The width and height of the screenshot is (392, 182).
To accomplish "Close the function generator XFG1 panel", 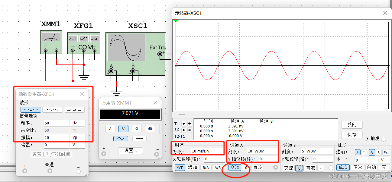I will pyautogui.click(x=82, y=94).
